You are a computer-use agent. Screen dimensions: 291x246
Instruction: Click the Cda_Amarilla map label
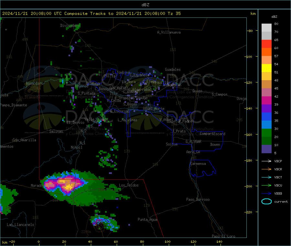(x=24, y=140)
